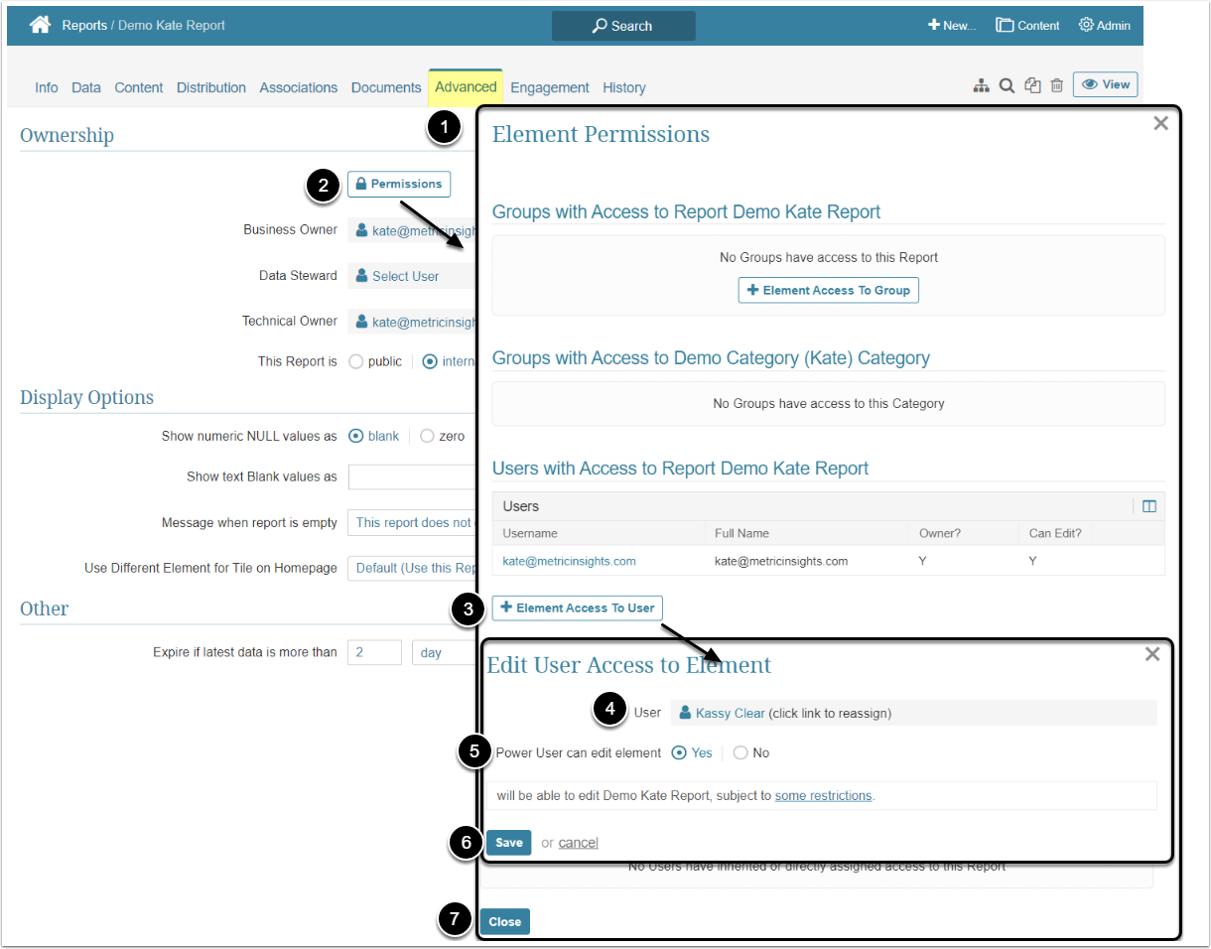The width and height of the screenshot is (1211, 949).
Task: Open the expire unit dropdown showing day
Action: [x=445, y=652]
